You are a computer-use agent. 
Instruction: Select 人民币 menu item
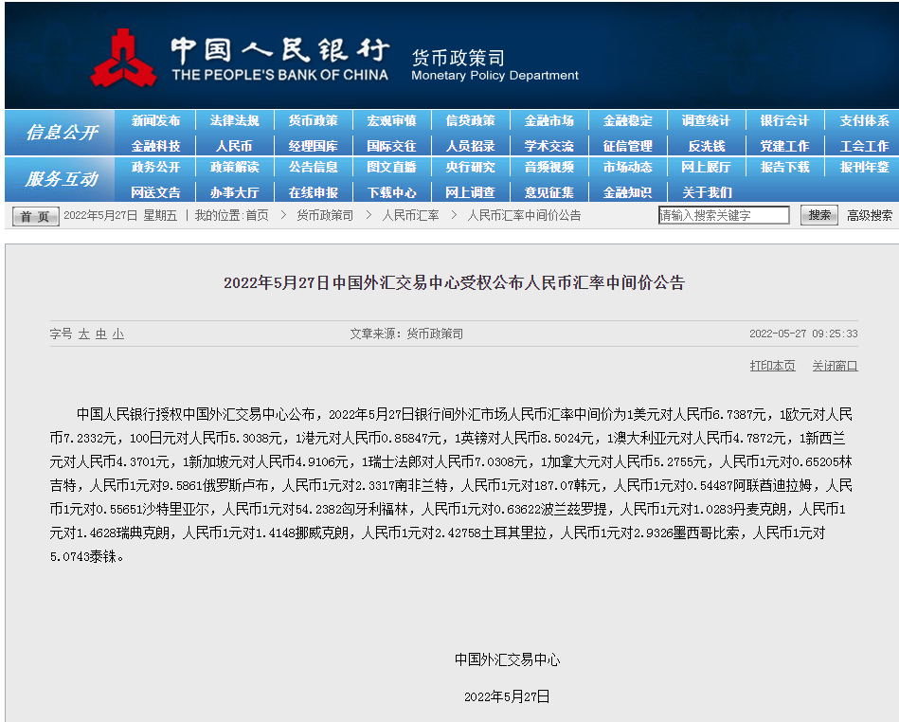click(x=234, y=146)
